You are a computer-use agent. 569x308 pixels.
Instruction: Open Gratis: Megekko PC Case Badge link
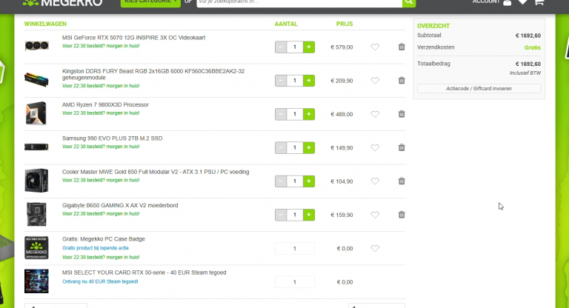pos(104,239)
